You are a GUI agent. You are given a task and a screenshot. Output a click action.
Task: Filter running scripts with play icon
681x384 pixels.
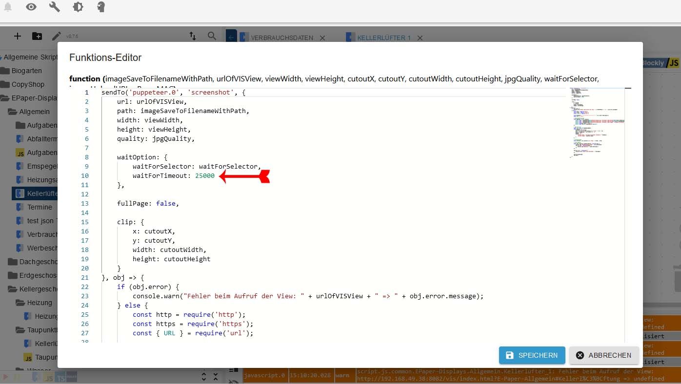click(6, 377)
